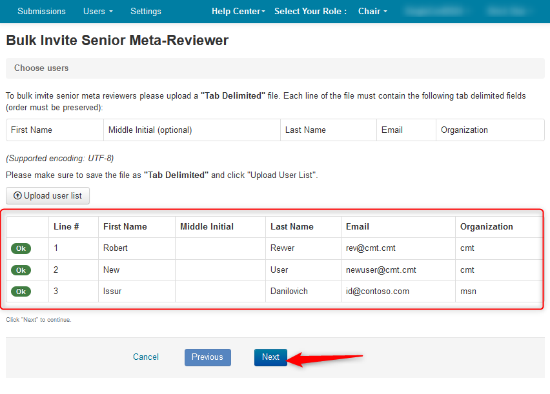Screen dimensions: 550x394
Task: Click line number 3 cell
Action: [x=74, y=291]
